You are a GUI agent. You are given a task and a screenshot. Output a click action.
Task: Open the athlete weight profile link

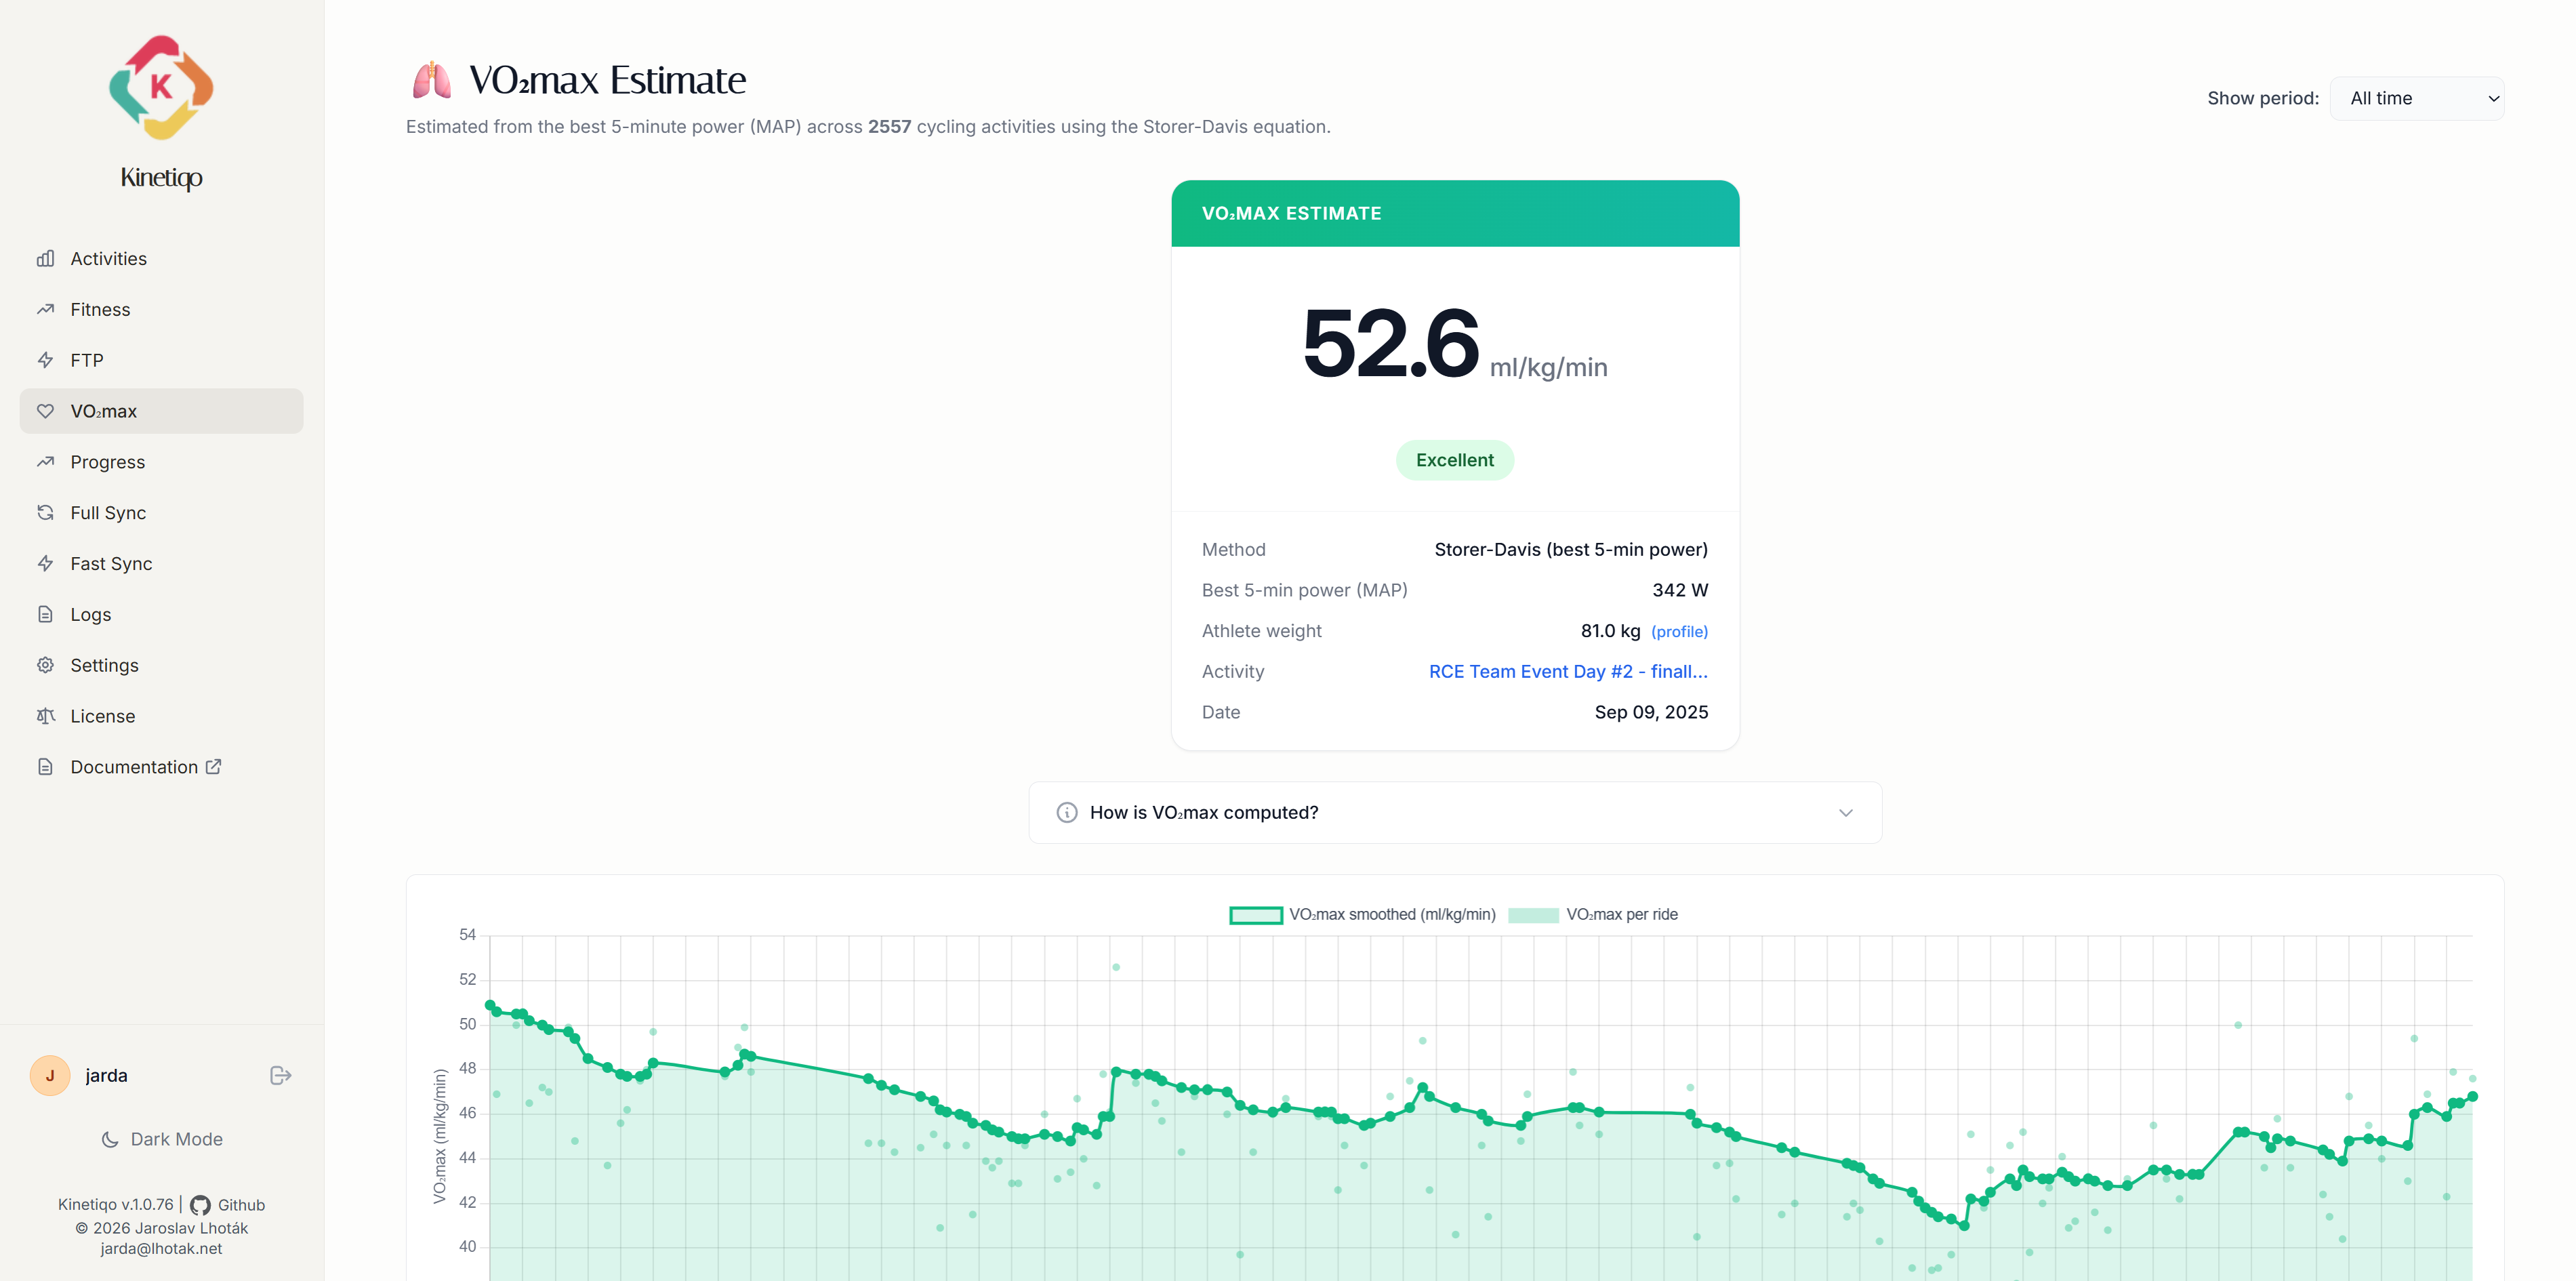1679,632
